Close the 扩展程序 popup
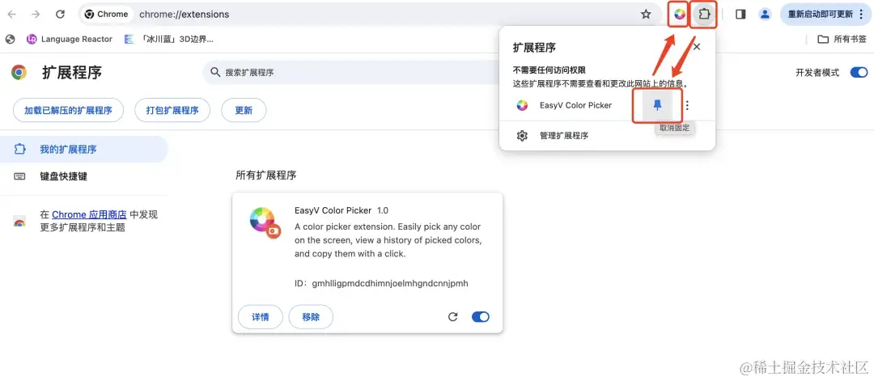The height and width of the screenshot is (381, 874). (696, 47)
